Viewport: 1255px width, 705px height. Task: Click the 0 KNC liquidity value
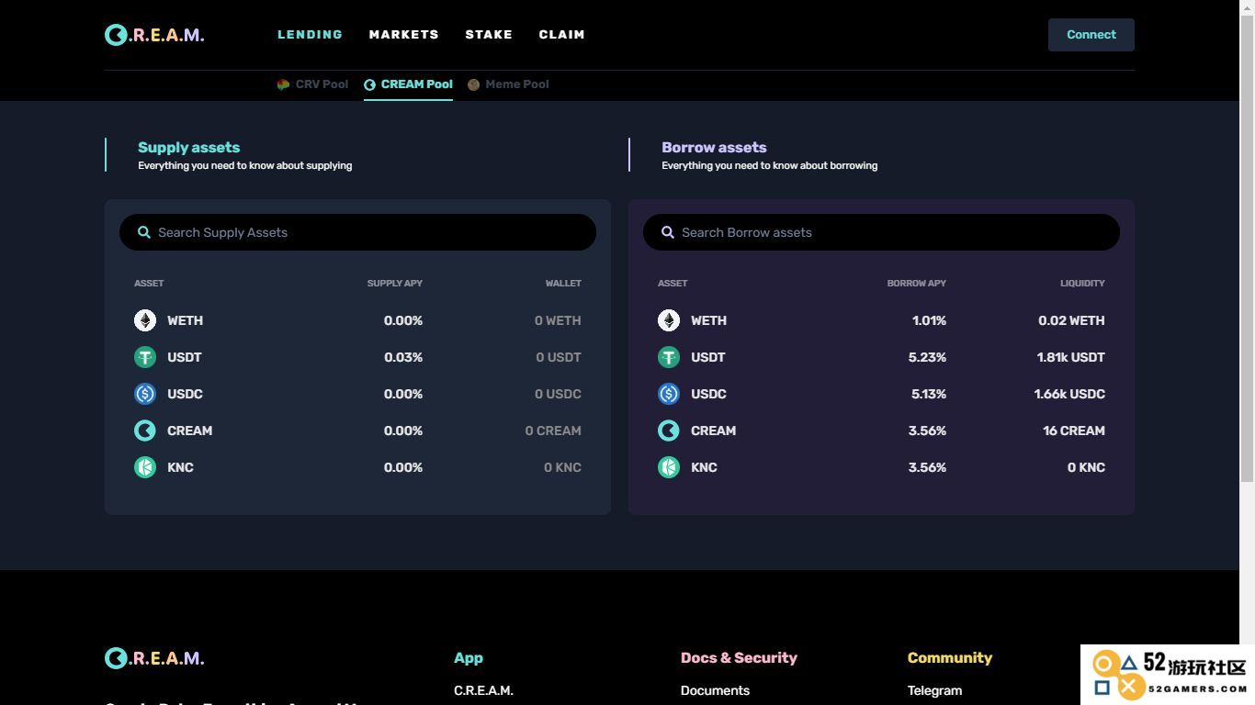(x=1086, y=467)
